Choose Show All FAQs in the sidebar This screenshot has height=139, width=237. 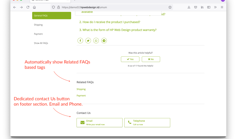(x=41, y=43)
